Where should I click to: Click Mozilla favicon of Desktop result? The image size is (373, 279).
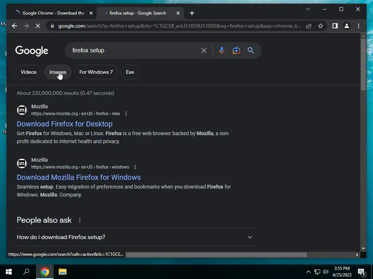(x=21, y=110)
